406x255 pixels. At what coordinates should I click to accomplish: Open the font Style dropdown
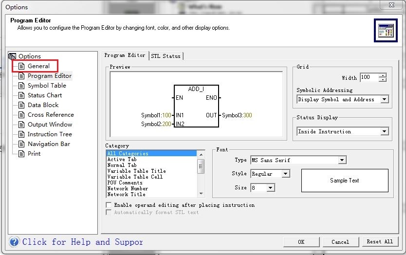pos(285,174)
